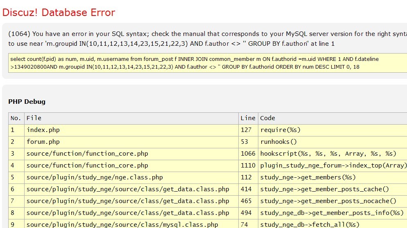Image resolution: width=407 pixels, height=228 pixels.
Task: Click line number 1066
Action: tap(248, 154)
